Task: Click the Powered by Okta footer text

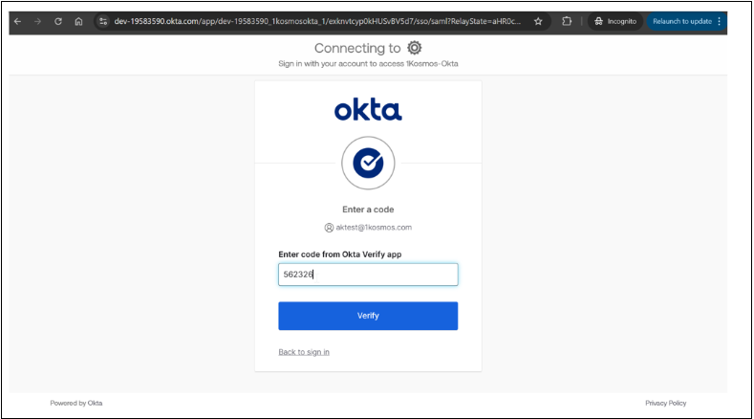Action: pyautogui.click(x=76, y=403)
